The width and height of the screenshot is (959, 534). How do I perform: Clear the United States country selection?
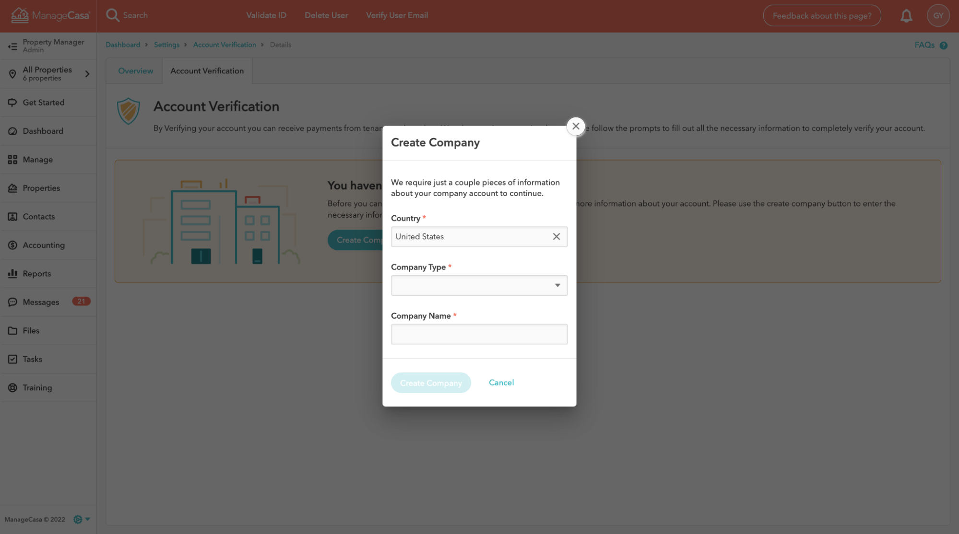click(556, 236)
